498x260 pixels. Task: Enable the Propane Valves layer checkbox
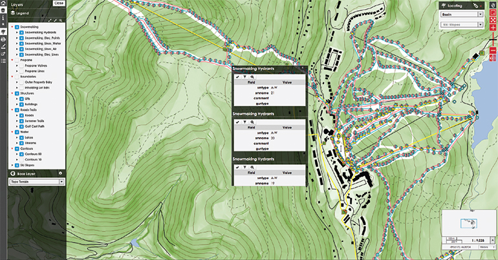20,65
